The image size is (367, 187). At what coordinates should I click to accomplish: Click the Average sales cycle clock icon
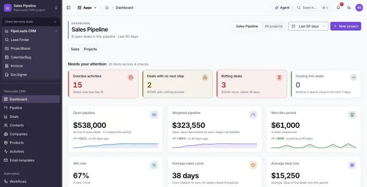tap(253, 165)
